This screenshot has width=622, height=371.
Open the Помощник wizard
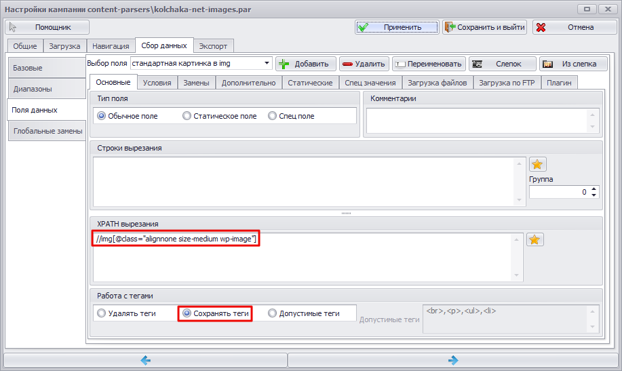47,27
